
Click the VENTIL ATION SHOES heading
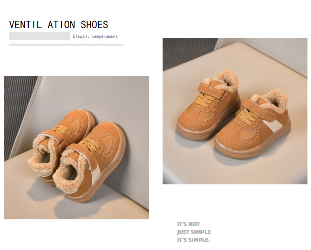click(x=59, y=24)
